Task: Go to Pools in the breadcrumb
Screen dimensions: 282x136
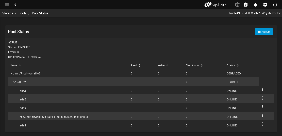Action: point(23,13)
